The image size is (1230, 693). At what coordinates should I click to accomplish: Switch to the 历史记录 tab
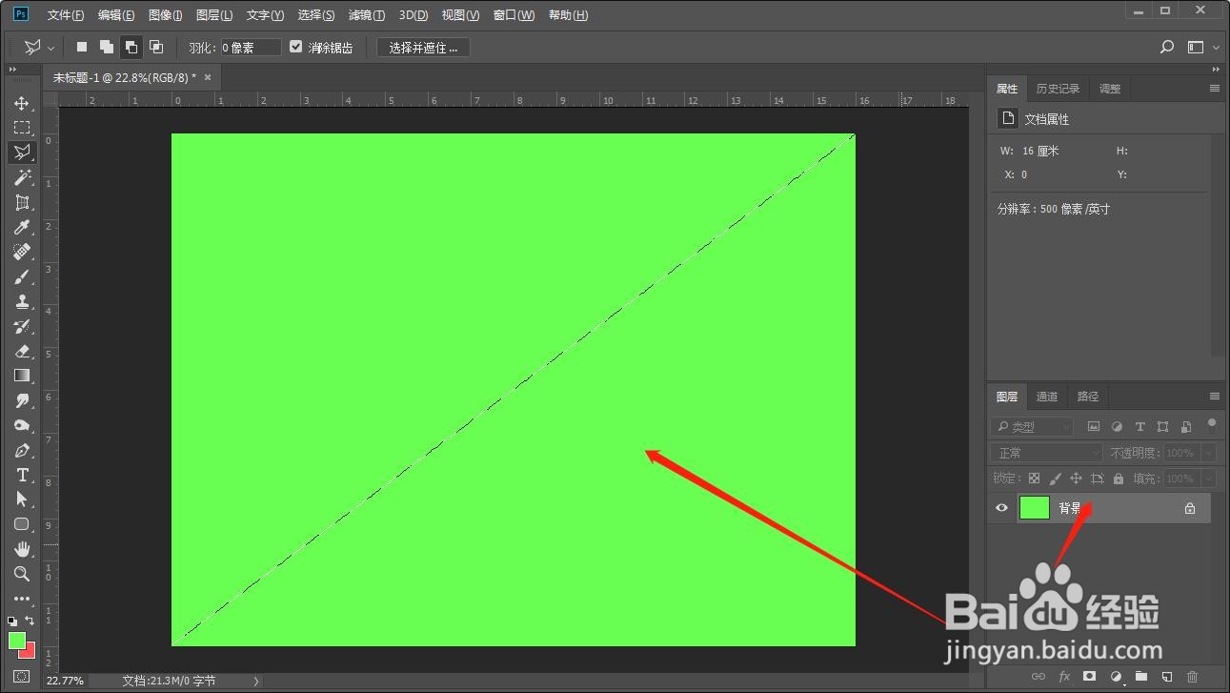pyautogui.click(x=1058, y=89)
